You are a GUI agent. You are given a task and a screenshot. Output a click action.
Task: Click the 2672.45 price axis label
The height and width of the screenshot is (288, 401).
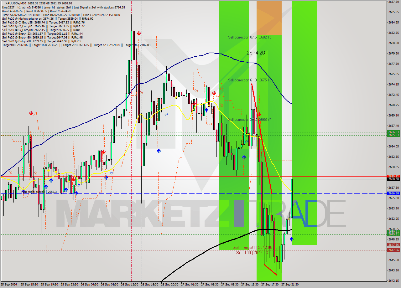pos(393,95)
